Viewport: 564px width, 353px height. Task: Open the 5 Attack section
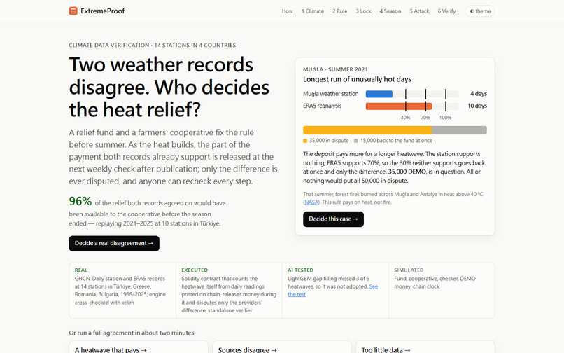click(x=419, y=11)
